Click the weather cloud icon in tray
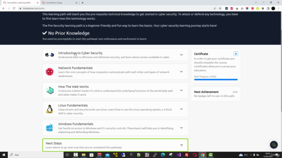This screenshot has height=158, width=282. pyautogui.click(x=241, y=155)
